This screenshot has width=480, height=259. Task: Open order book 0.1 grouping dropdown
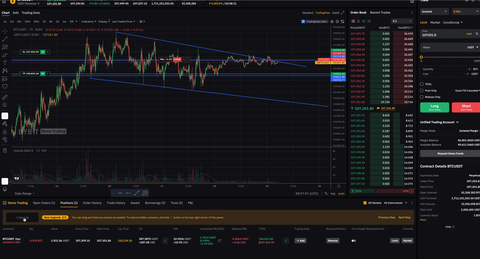(x=402, y=21)
